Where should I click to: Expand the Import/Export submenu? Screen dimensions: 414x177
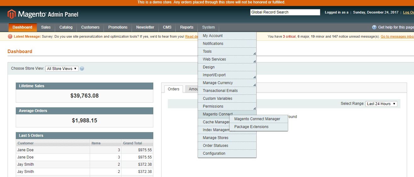click(227, 75)
